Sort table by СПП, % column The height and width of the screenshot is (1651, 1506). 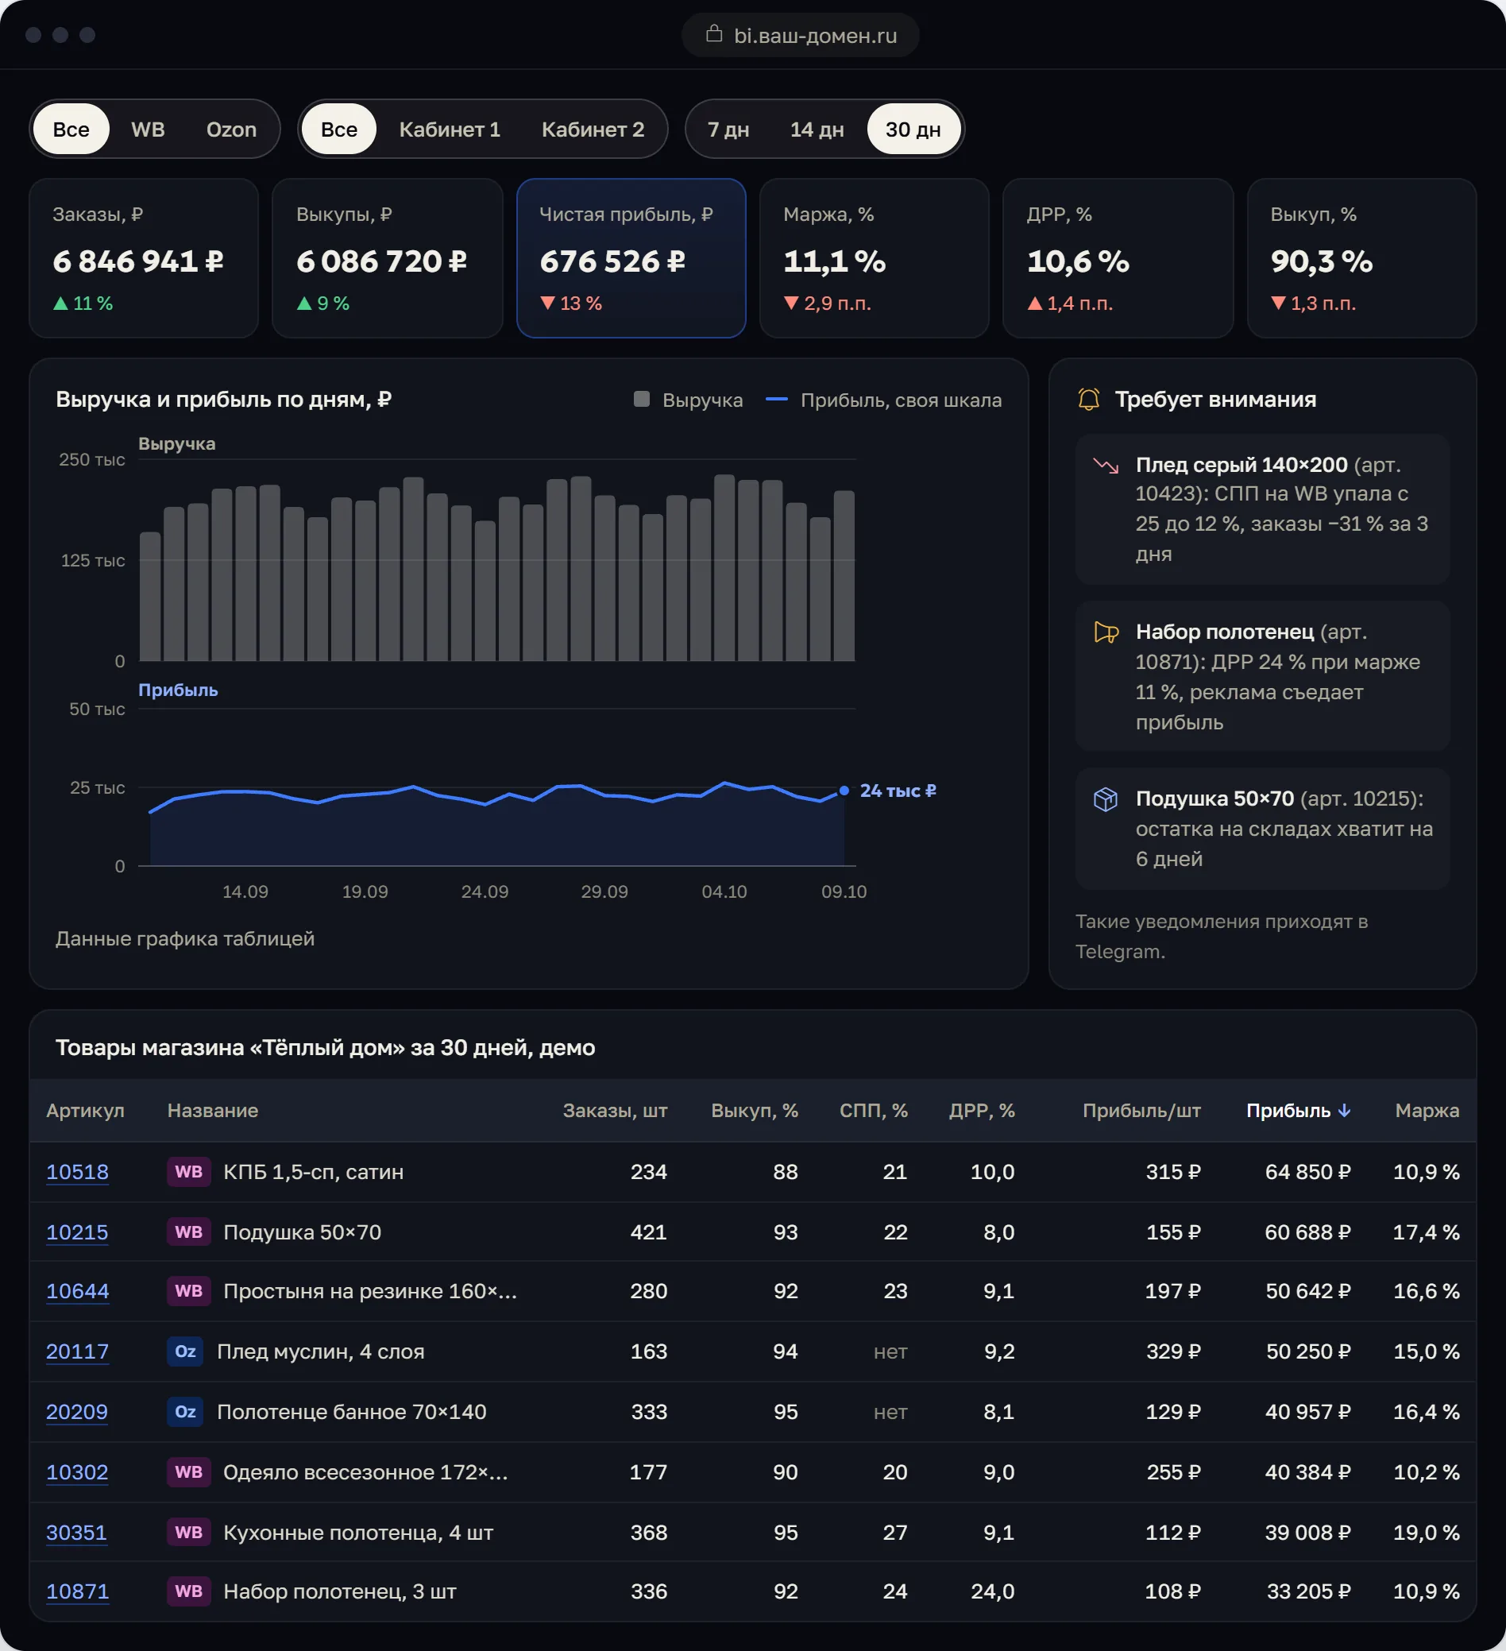(874, 1111)
